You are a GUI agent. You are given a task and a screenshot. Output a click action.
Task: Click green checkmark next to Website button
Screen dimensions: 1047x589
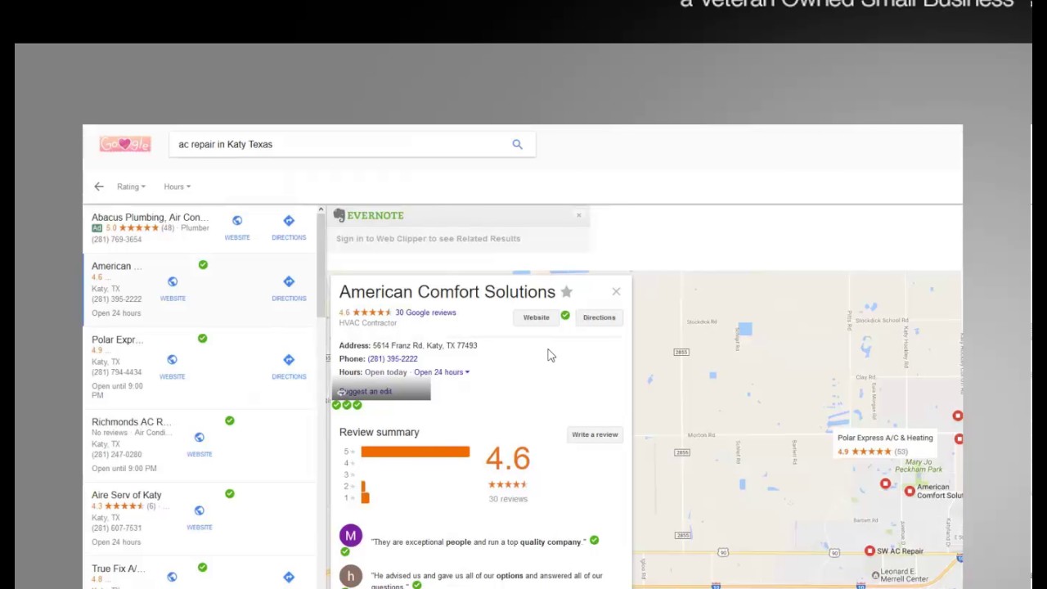(x=565, y=315)
